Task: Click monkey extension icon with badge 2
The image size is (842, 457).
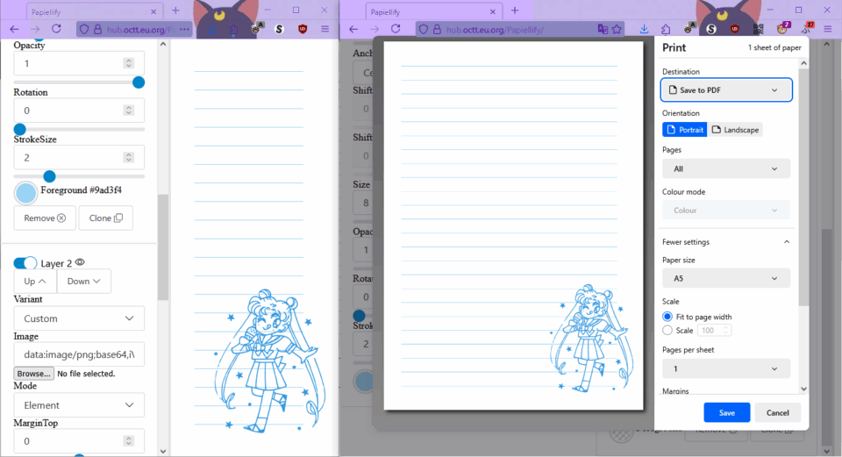Action: 783,28
